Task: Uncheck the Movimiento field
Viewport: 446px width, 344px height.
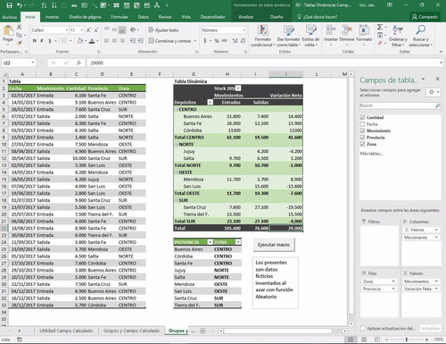Action: coord(362,130)
